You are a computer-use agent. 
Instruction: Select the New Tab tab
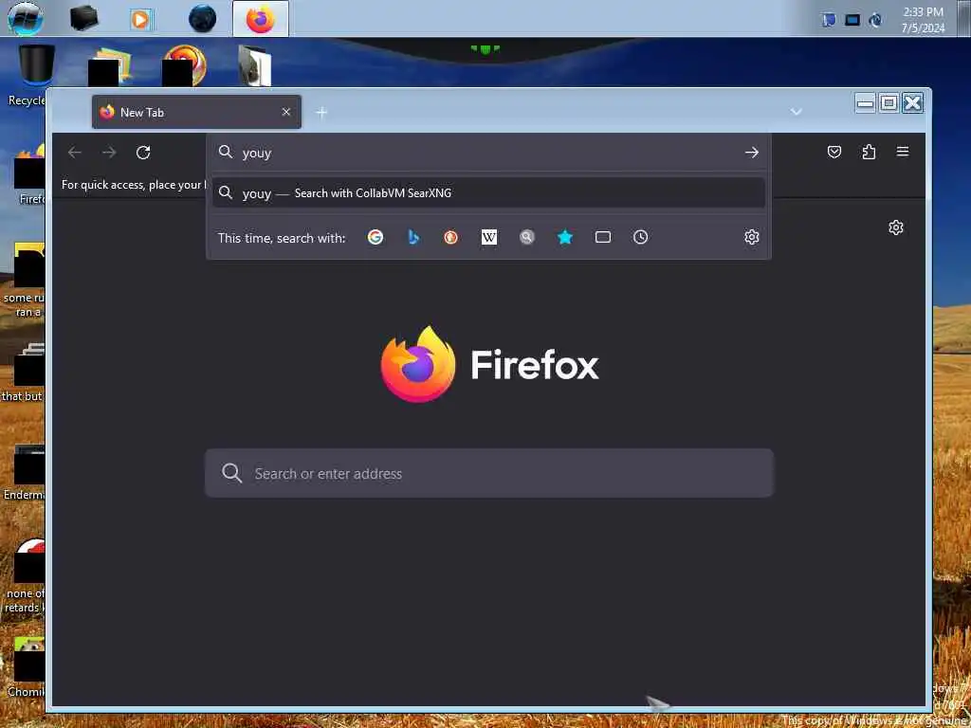click(196, 112)
